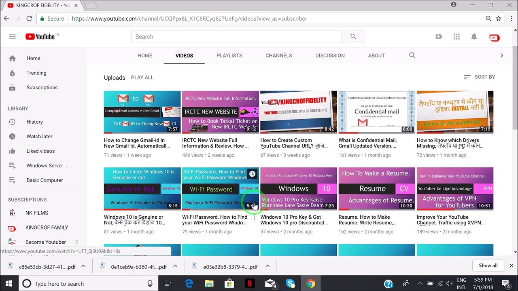
Task: Expand options for c86e53cb PDF download
Action: click(83, 266)
